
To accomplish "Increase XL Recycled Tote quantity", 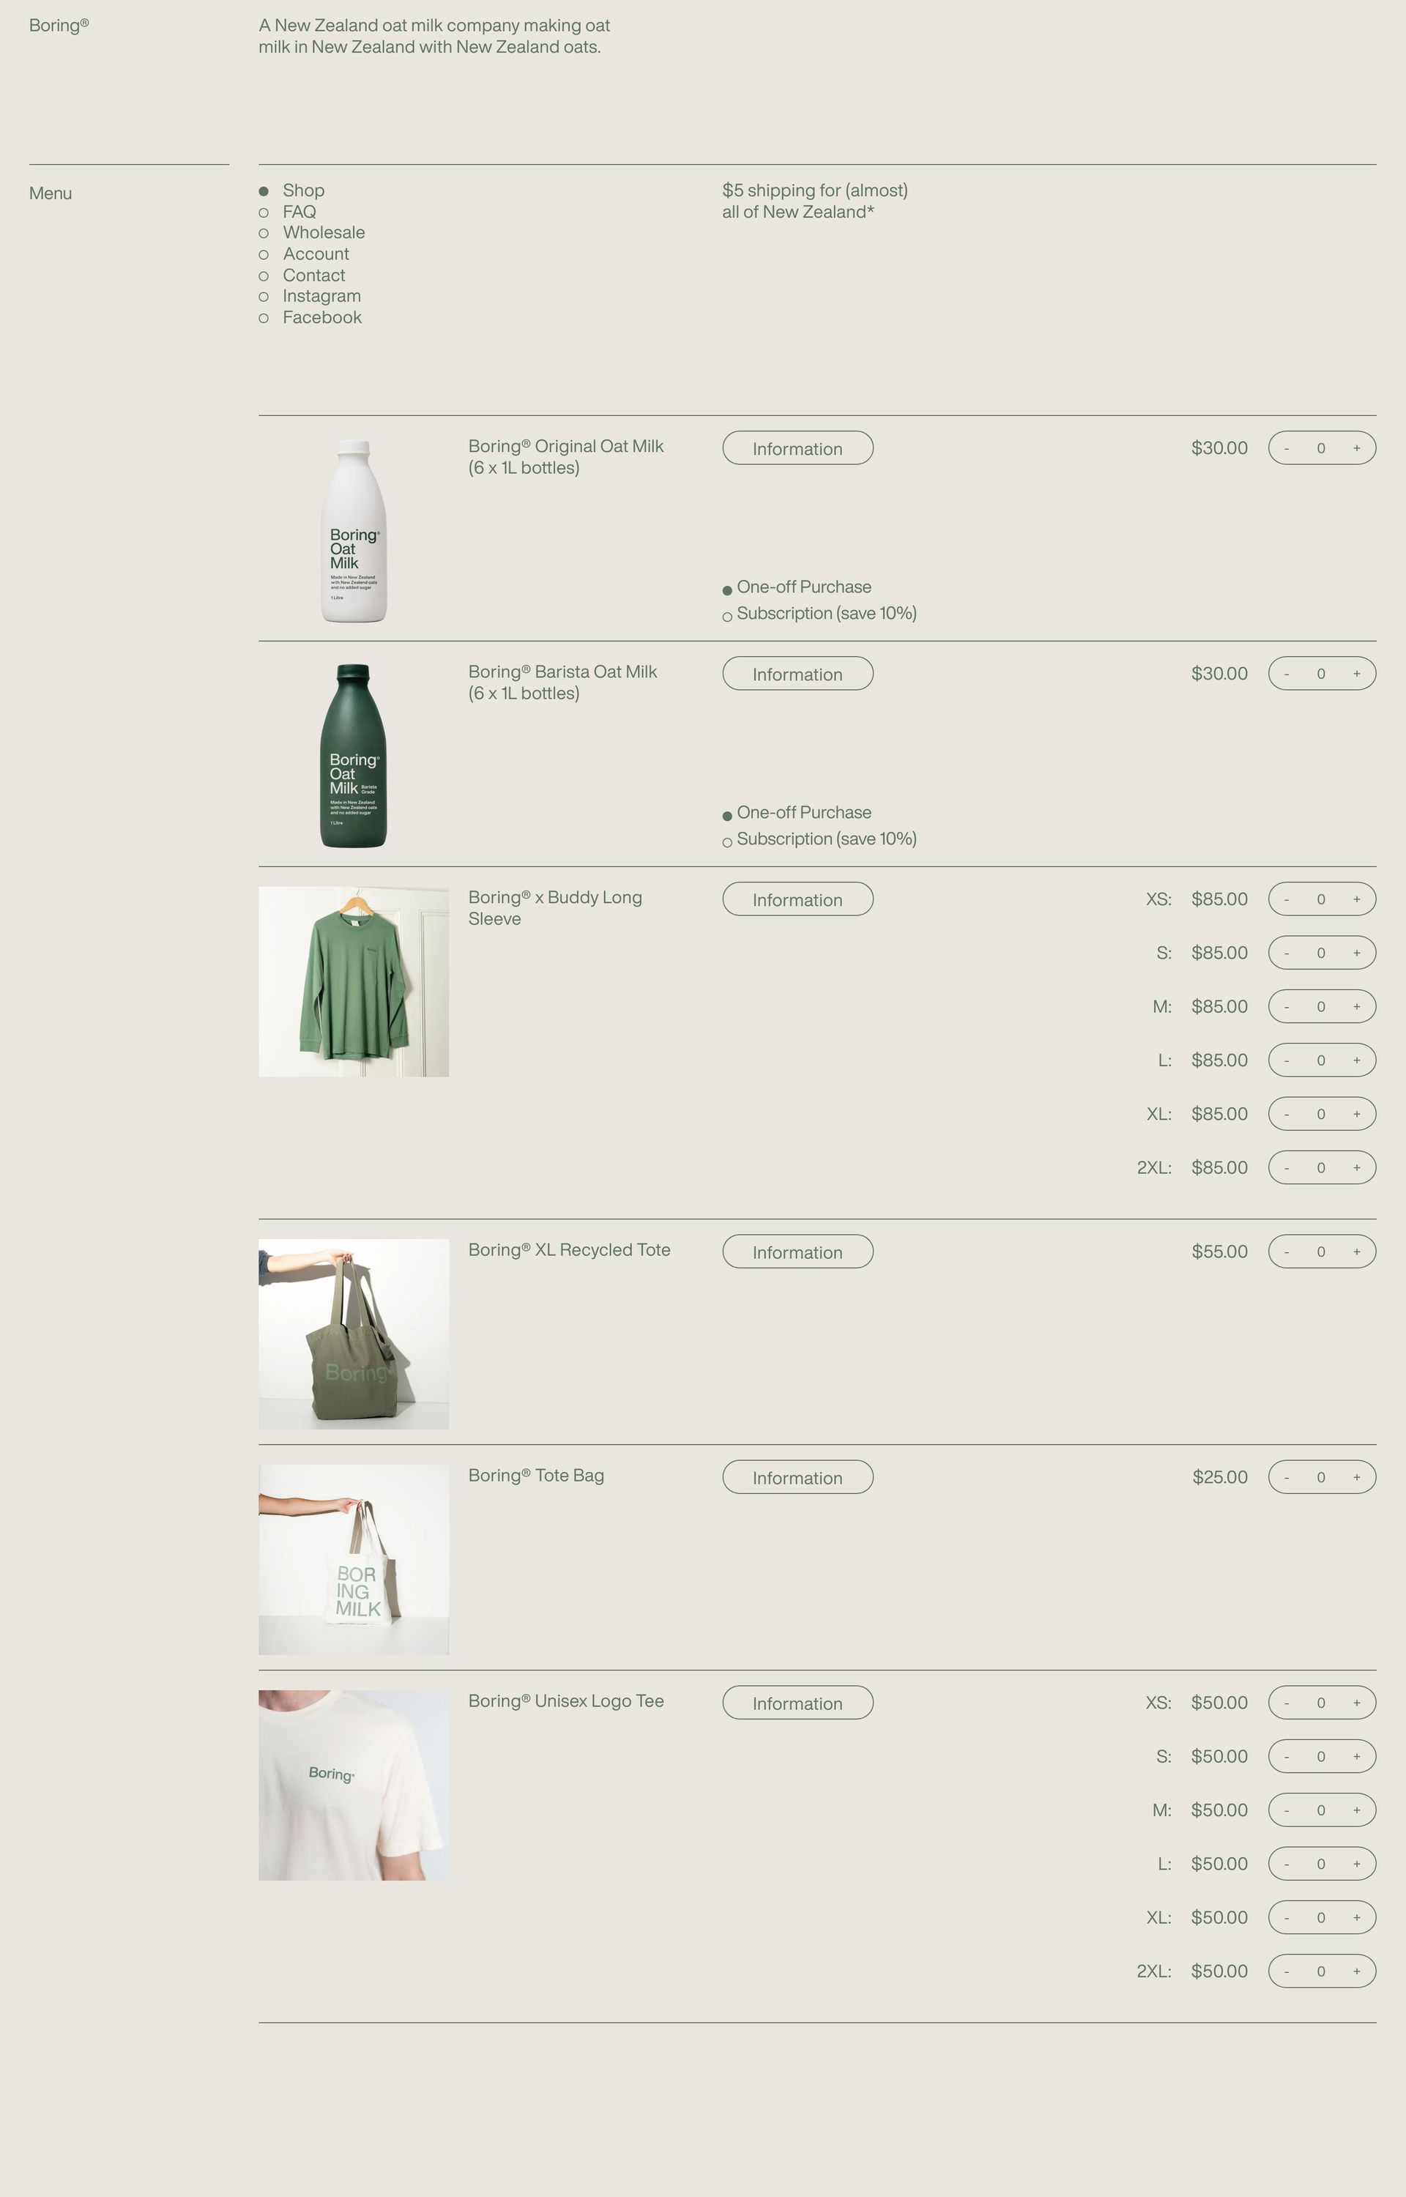I will (x=1355, y=1252).
